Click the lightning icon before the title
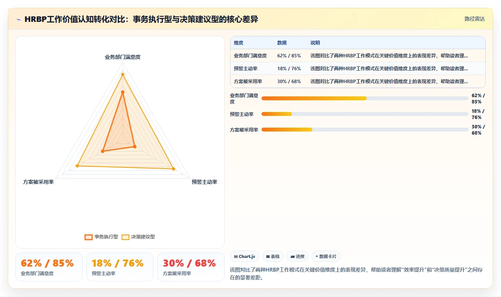 (18, 19)
